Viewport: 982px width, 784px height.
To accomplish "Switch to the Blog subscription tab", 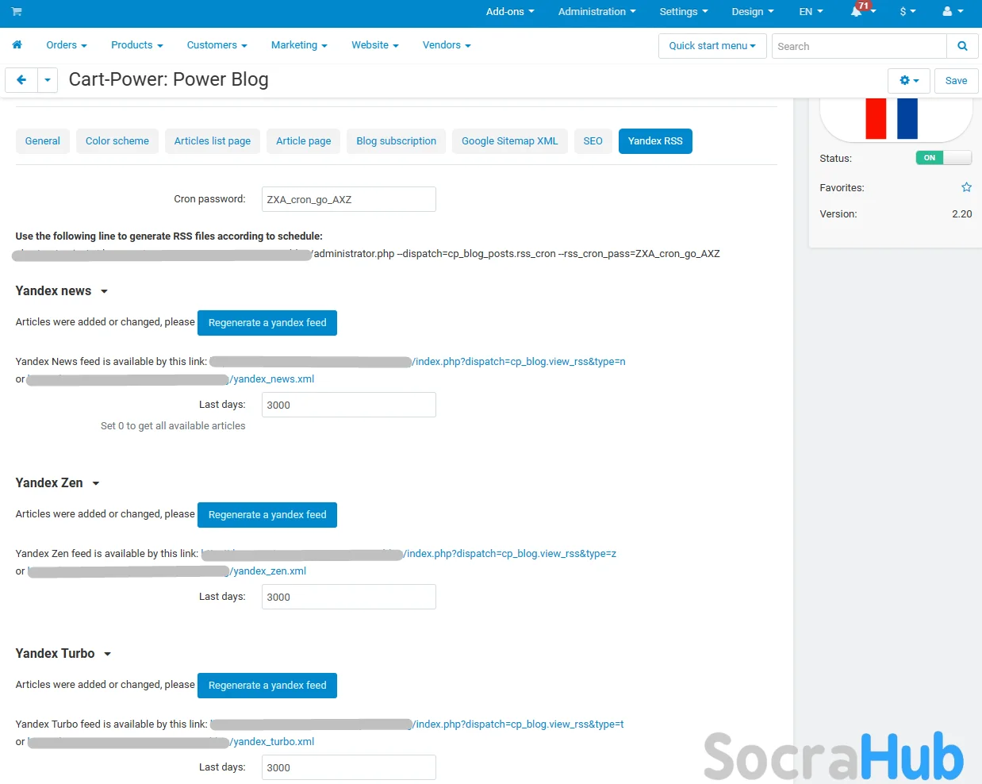I will pos(397,141).
